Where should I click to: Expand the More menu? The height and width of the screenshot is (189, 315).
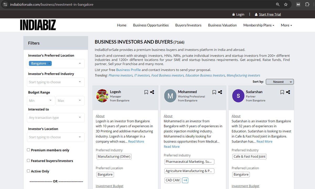[x=286, y=25]
